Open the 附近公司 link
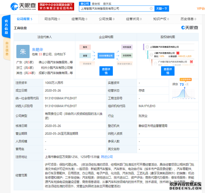Image resolution: width=205 pixels, height=193 pixels. pos(107,157)
